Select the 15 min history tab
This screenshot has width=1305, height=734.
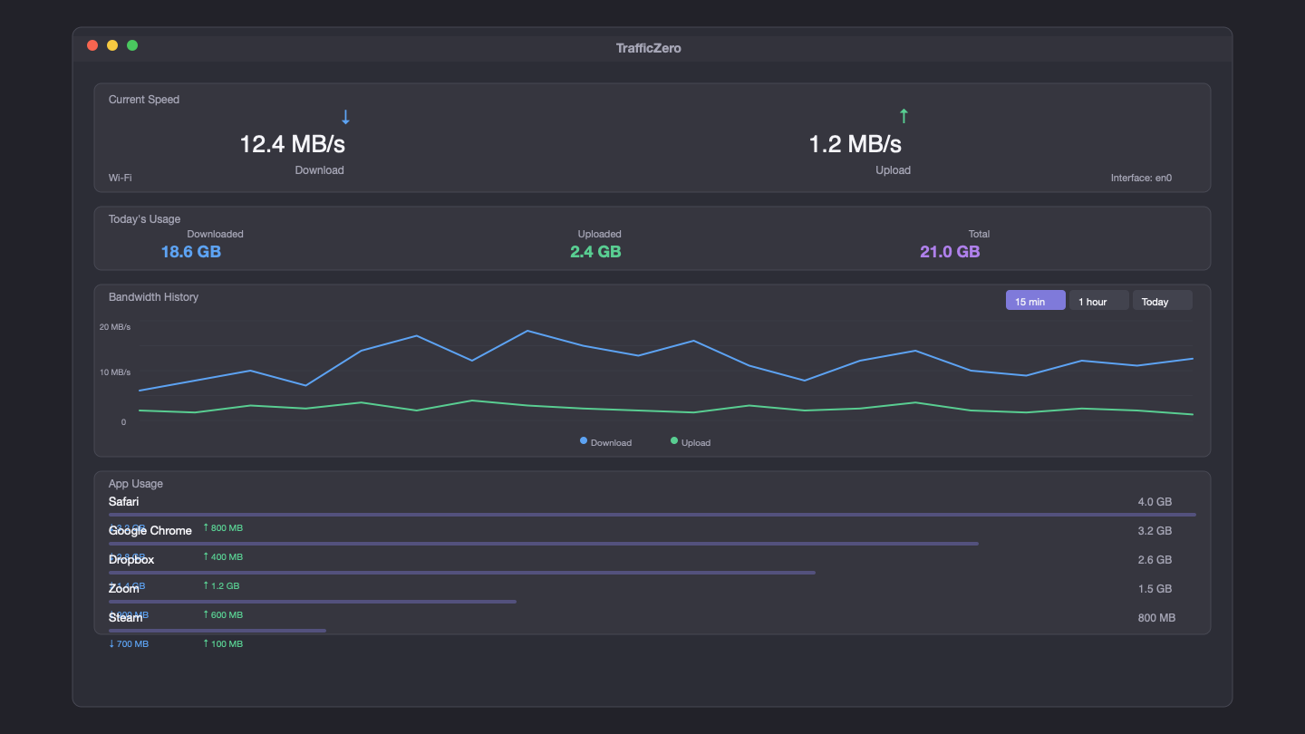point(1036,301)
